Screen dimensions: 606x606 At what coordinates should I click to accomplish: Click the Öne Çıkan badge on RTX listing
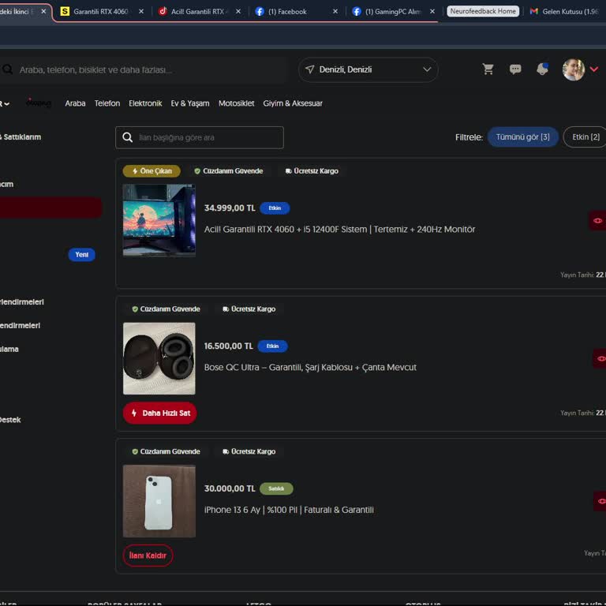[151, 170]
